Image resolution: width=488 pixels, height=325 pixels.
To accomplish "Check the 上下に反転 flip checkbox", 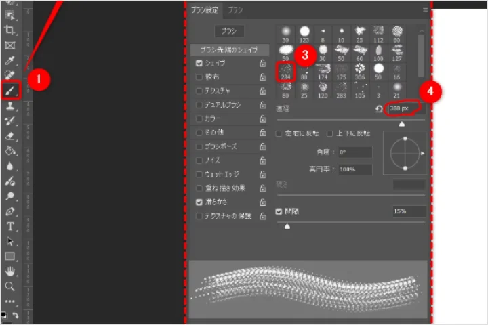I will click(330, 134).
